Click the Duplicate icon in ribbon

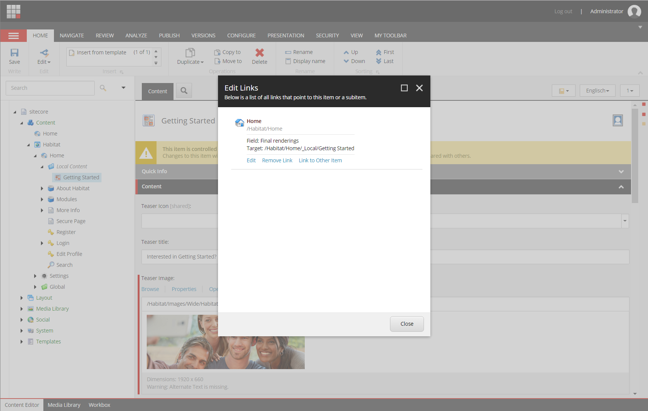tap(190, 52)
